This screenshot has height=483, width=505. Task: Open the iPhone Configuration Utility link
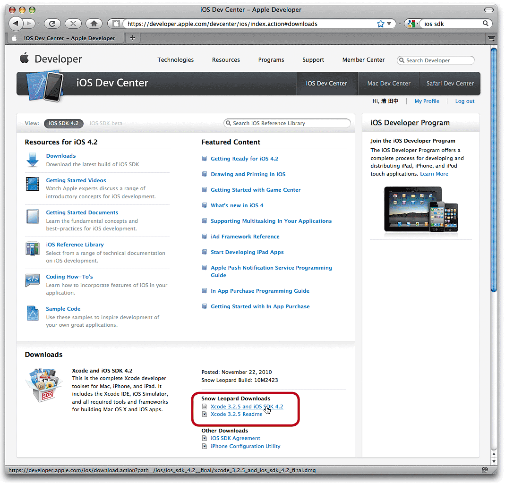(246, 446)
